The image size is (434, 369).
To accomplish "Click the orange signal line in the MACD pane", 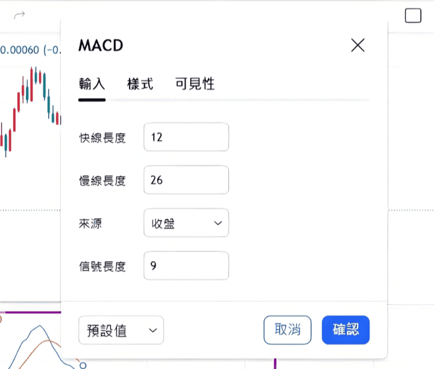I will point(48,341).
